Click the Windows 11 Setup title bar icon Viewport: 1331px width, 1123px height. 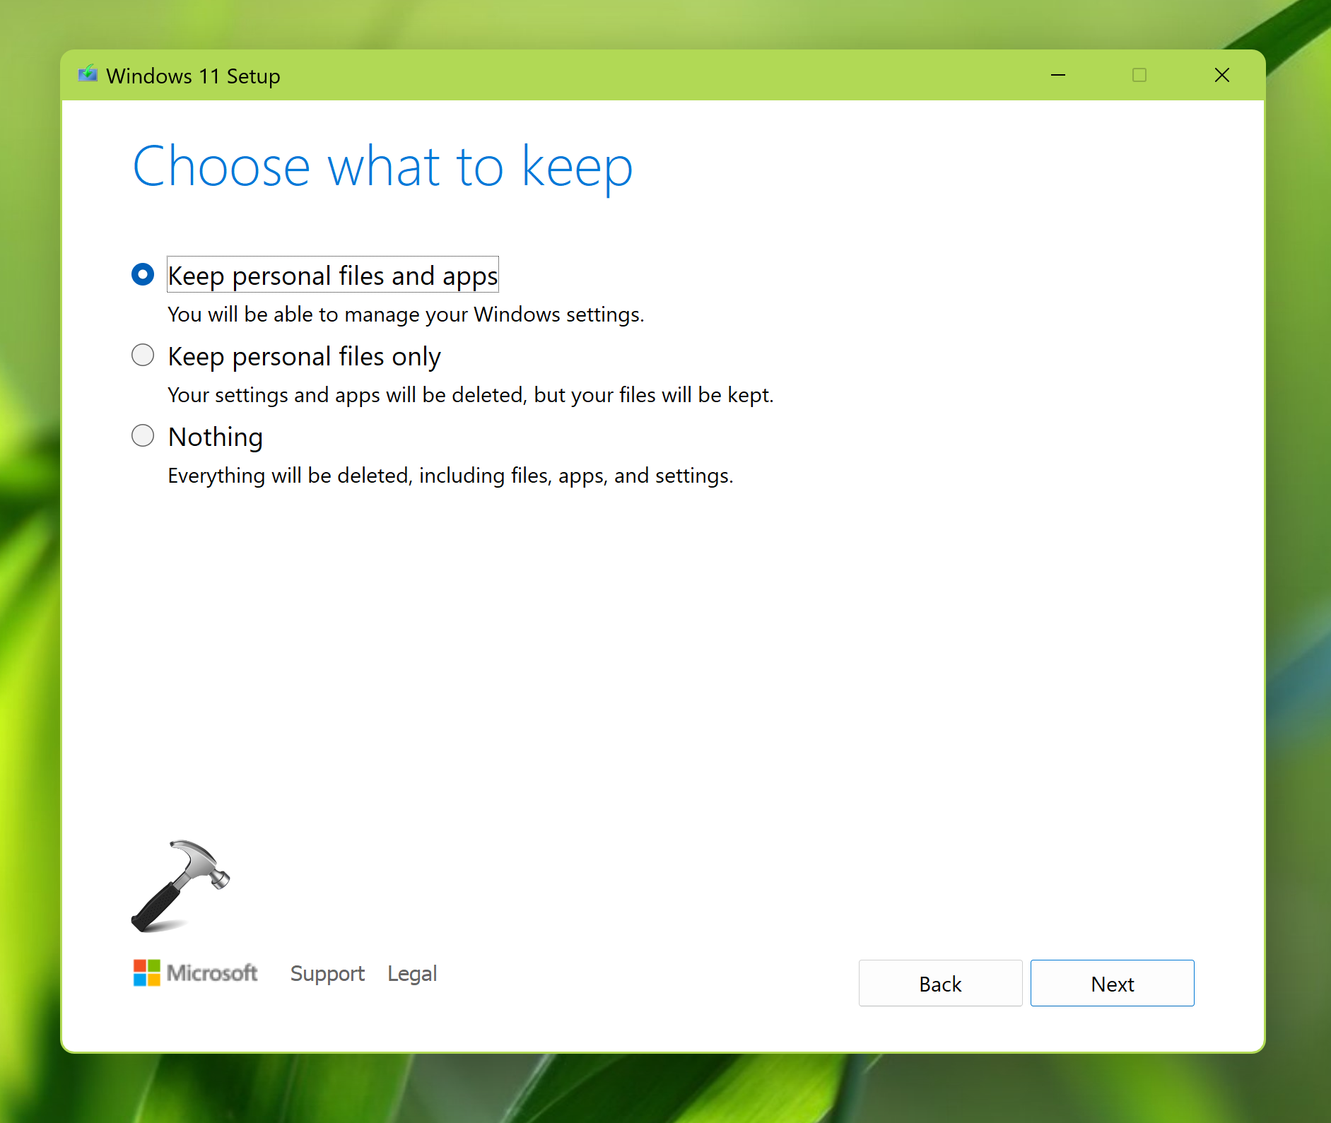click(x=88, y=74)
